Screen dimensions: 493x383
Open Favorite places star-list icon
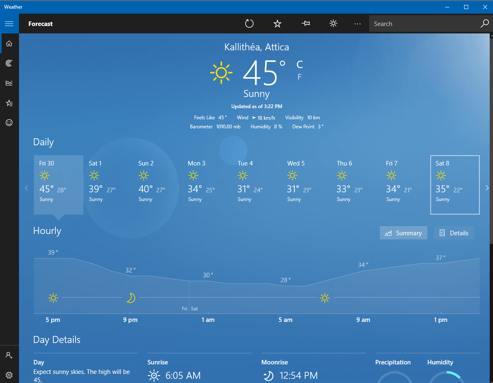(9, 103)
